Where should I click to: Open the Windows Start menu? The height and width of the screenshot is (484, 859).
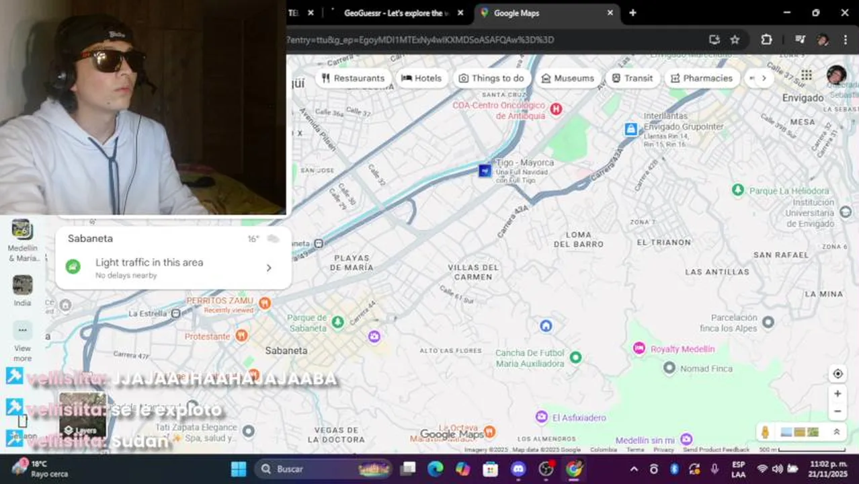[x=239, y=469]
